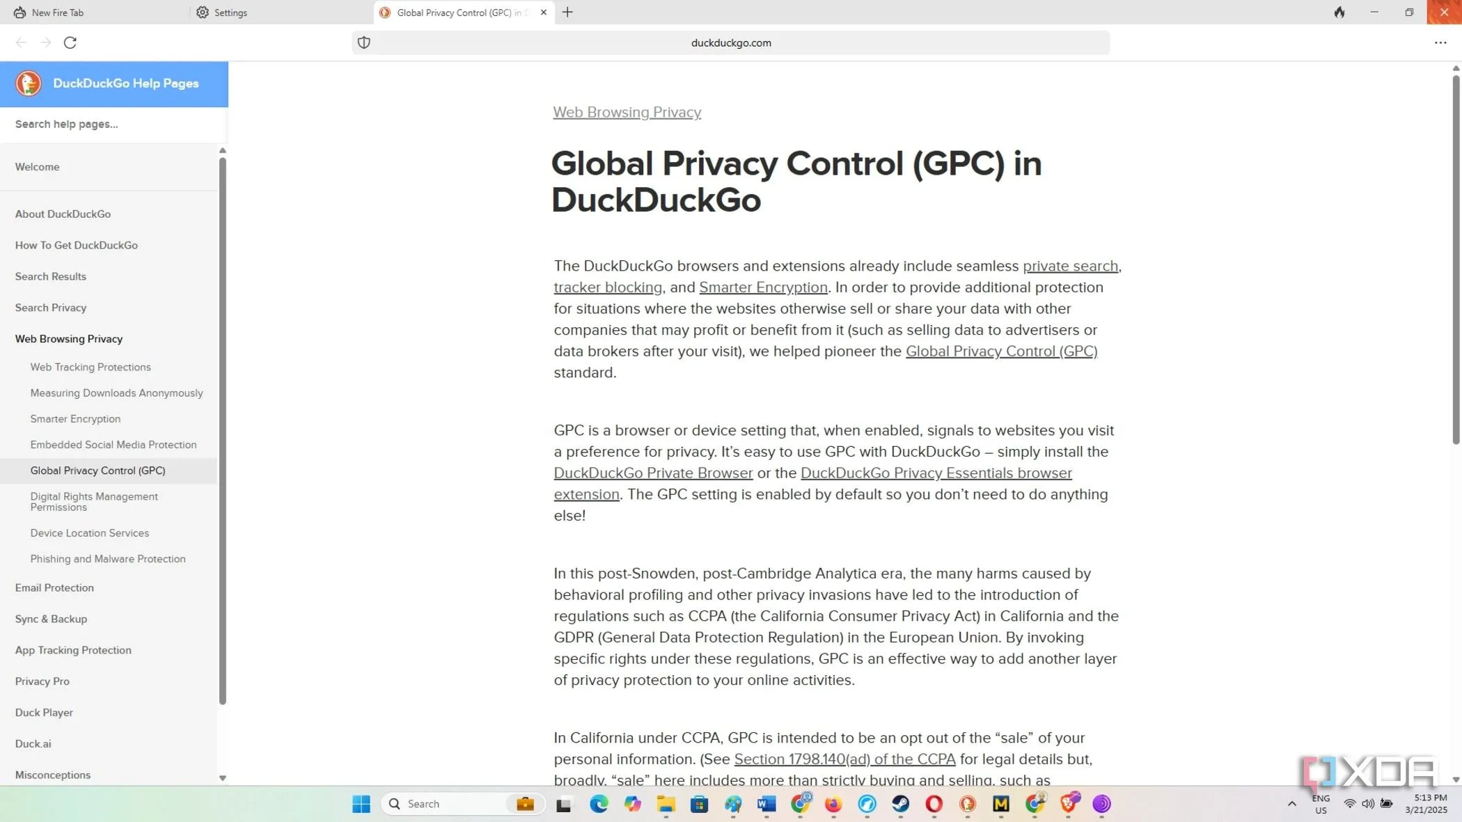Launch Firefox from the taskbar
The image size is (1462, 822).
(833, 804)
